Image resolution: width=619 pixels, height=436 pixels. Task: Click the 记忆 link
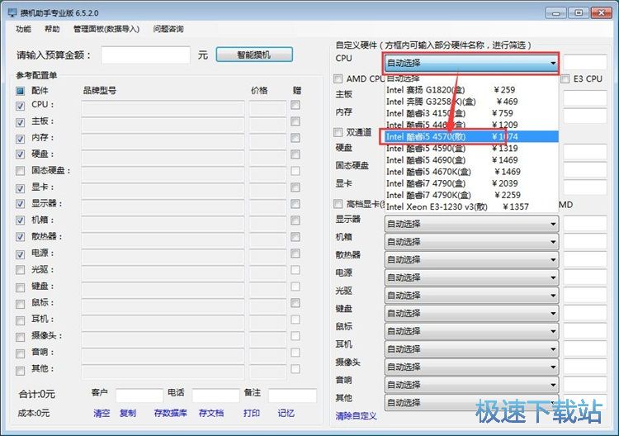pos(286,413)
